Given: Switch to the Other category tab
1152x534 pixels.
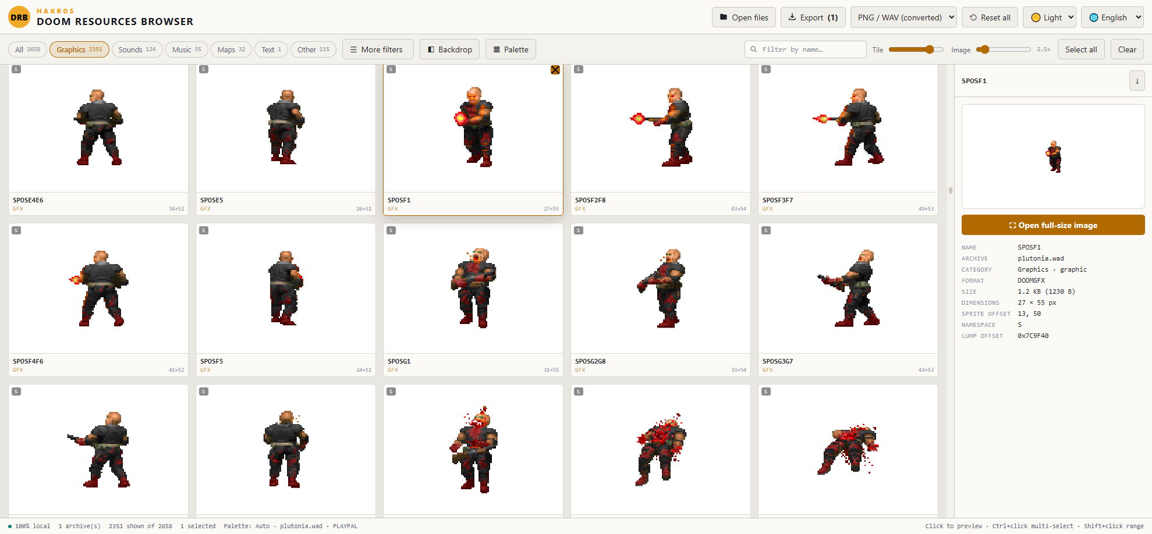Looking at the screenshot, I should pos(313,49).
